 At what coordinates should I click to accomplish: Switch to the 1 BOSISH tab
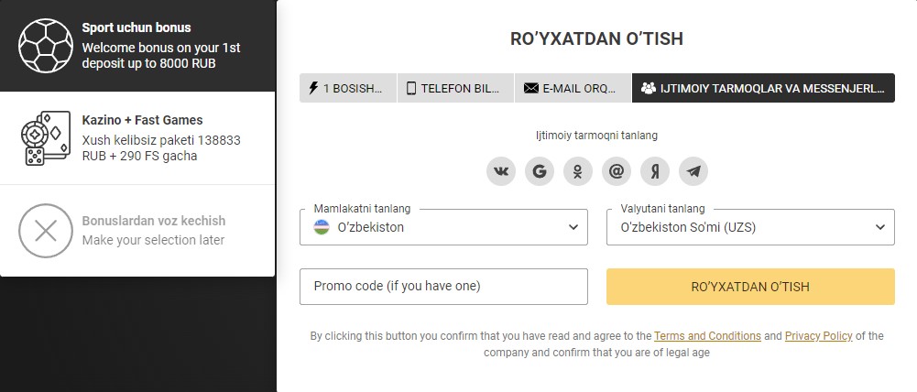[x=348, y=88]
